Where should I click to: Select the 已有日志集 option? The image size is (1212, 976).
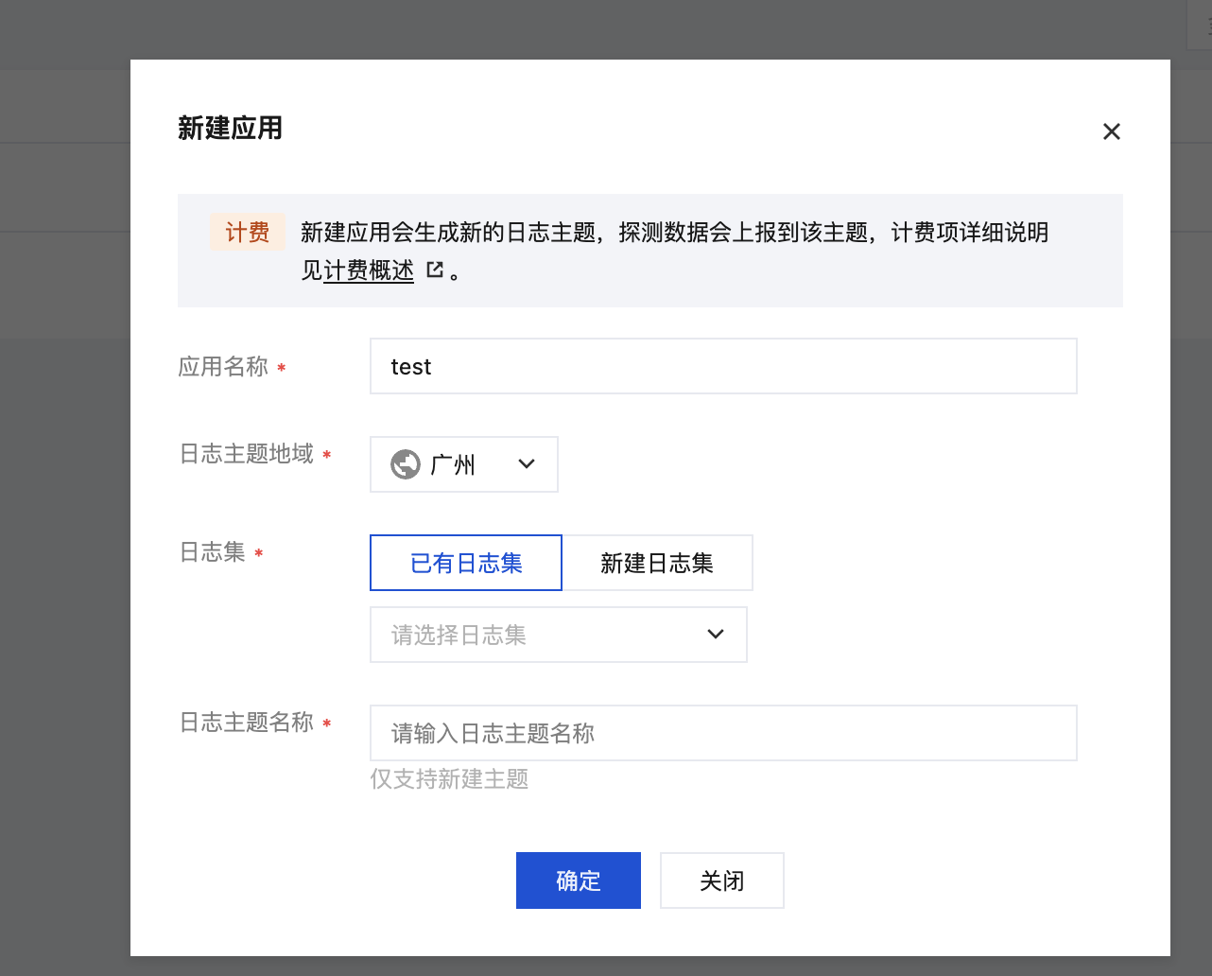pyautogui.click(x=466, y=563)
